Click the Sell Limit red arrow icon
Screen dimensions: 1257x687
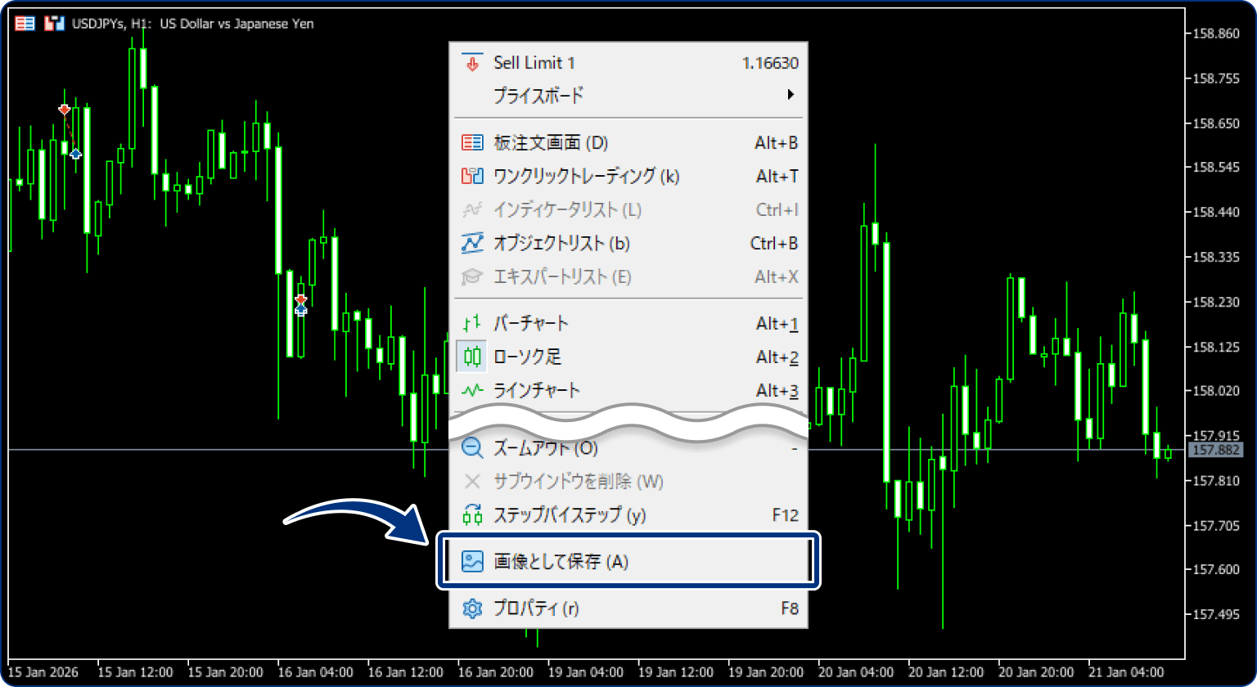[472, 62]
